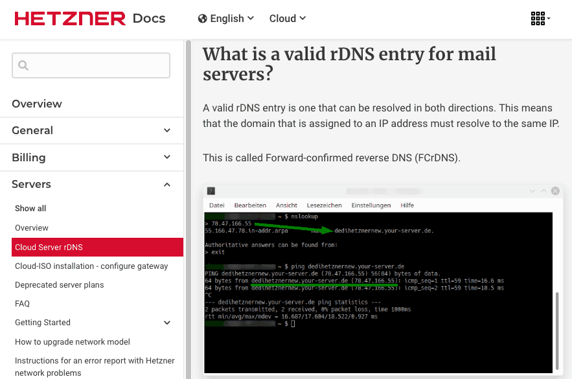
Task: Open the English language dropdown
Action: click(226, 19)
